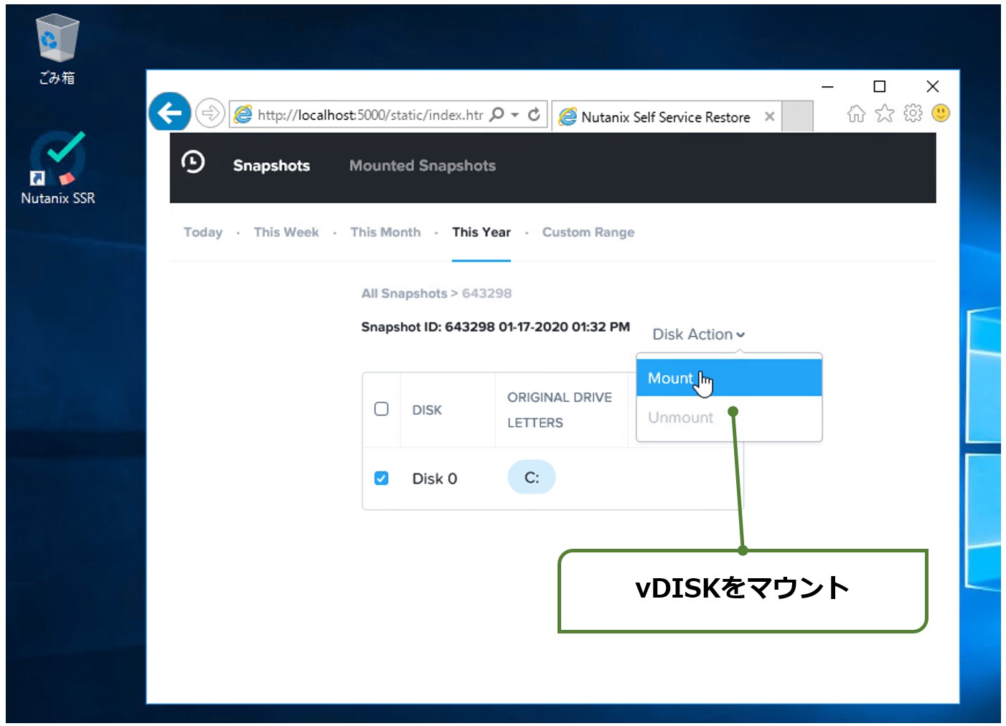The width and height of the screenshot is (1006, 726).
Task: Select the This Year filter tab
Action: click(x=481, y=232)
